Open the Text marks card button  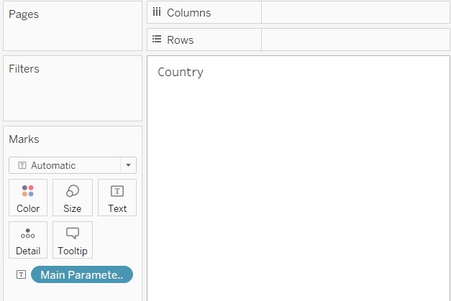(117, 198)
